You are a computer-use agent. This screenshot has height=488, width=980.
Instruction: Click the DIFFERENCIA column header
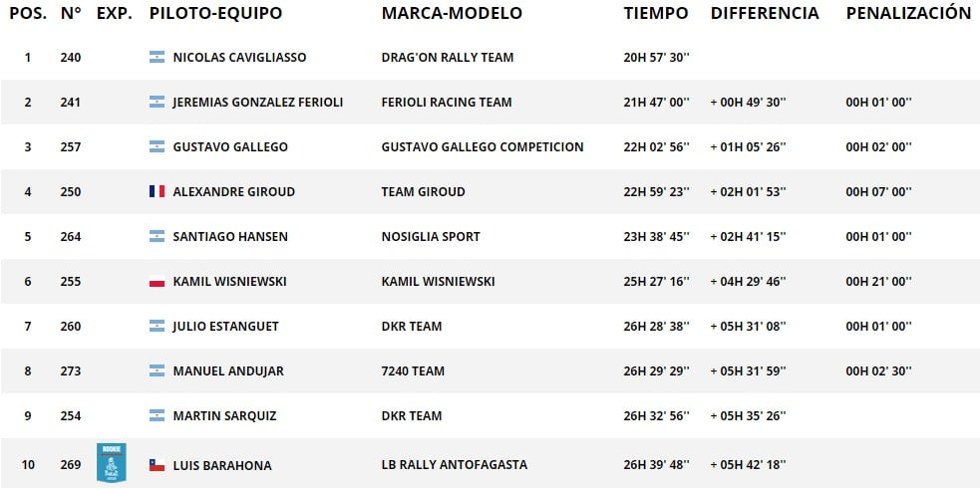(765, 13)
